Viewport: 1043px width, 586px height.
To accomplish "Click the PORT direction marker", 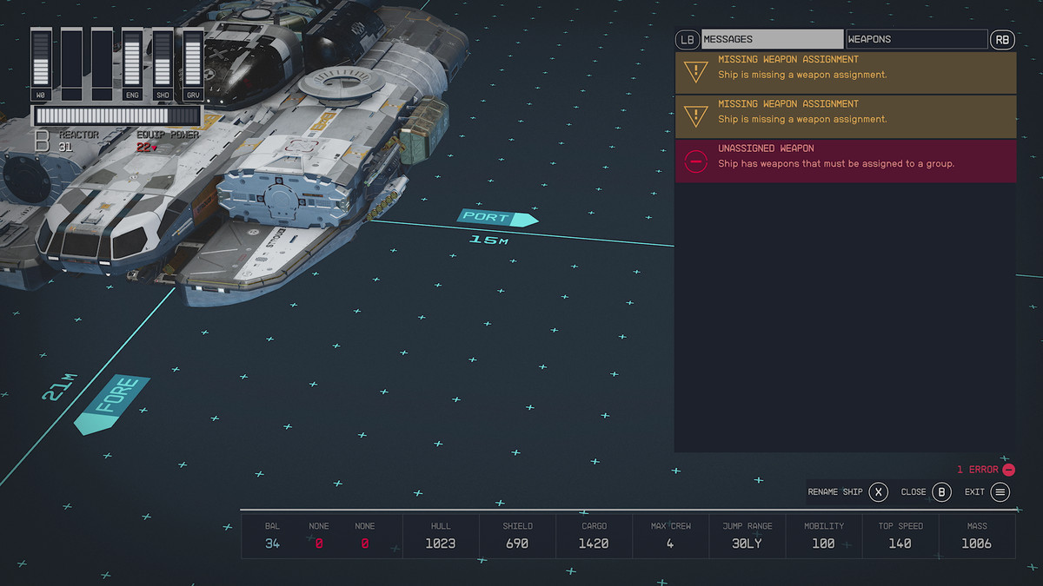I will [x=493, y=218].
